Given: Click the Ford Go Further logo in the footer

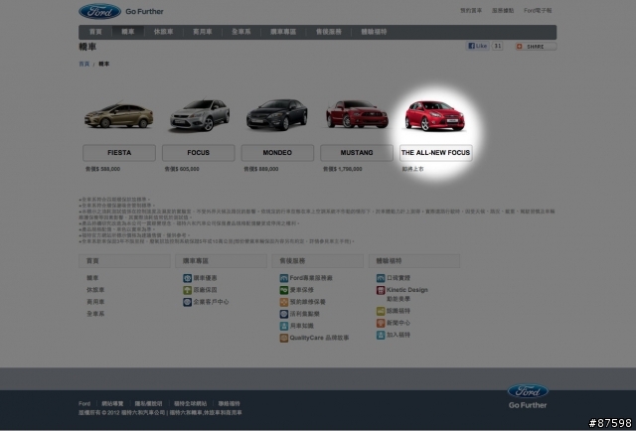Looking at the screenshot, I should click(528, 396).
